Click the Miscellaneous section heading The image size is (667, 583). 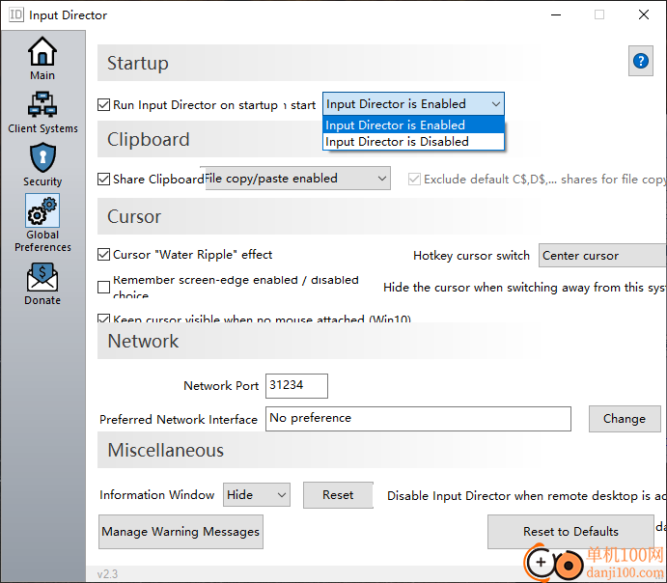point(165,451)
